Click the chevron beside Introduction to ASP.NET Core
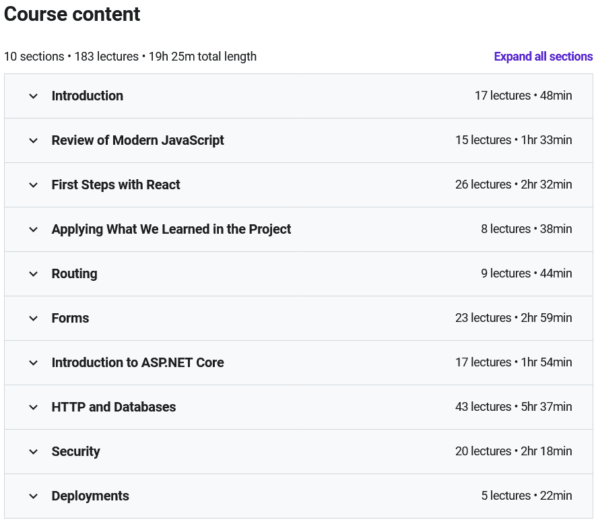This screenshot has height=524, width=598. 34,362
